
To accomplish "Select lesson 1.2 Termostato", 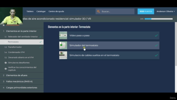I will (22, 42).
